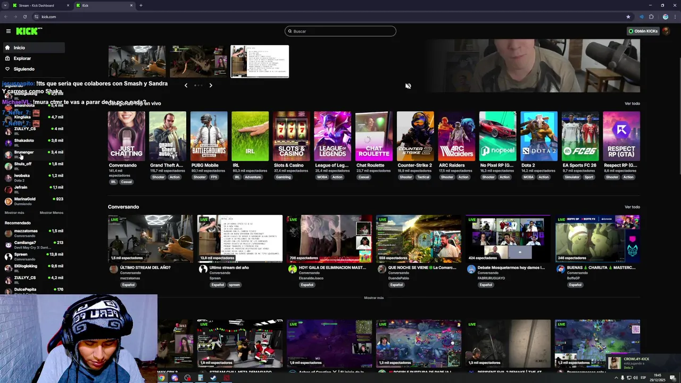Open the ARC Raiders category
This screenshot has width=681, height=383.
click(456, 136)
